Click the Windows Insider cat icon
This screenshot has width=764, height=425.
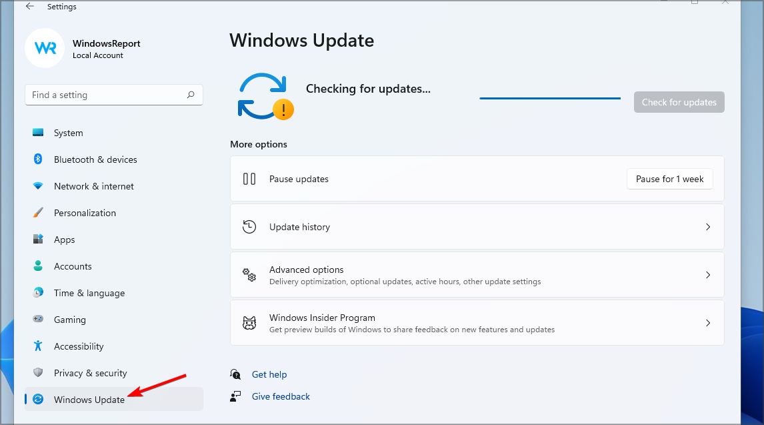[249, 323]
